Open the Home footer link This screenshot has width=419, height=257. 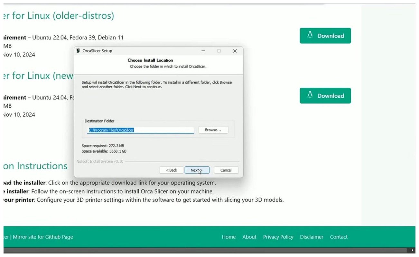tap(229, 237)
